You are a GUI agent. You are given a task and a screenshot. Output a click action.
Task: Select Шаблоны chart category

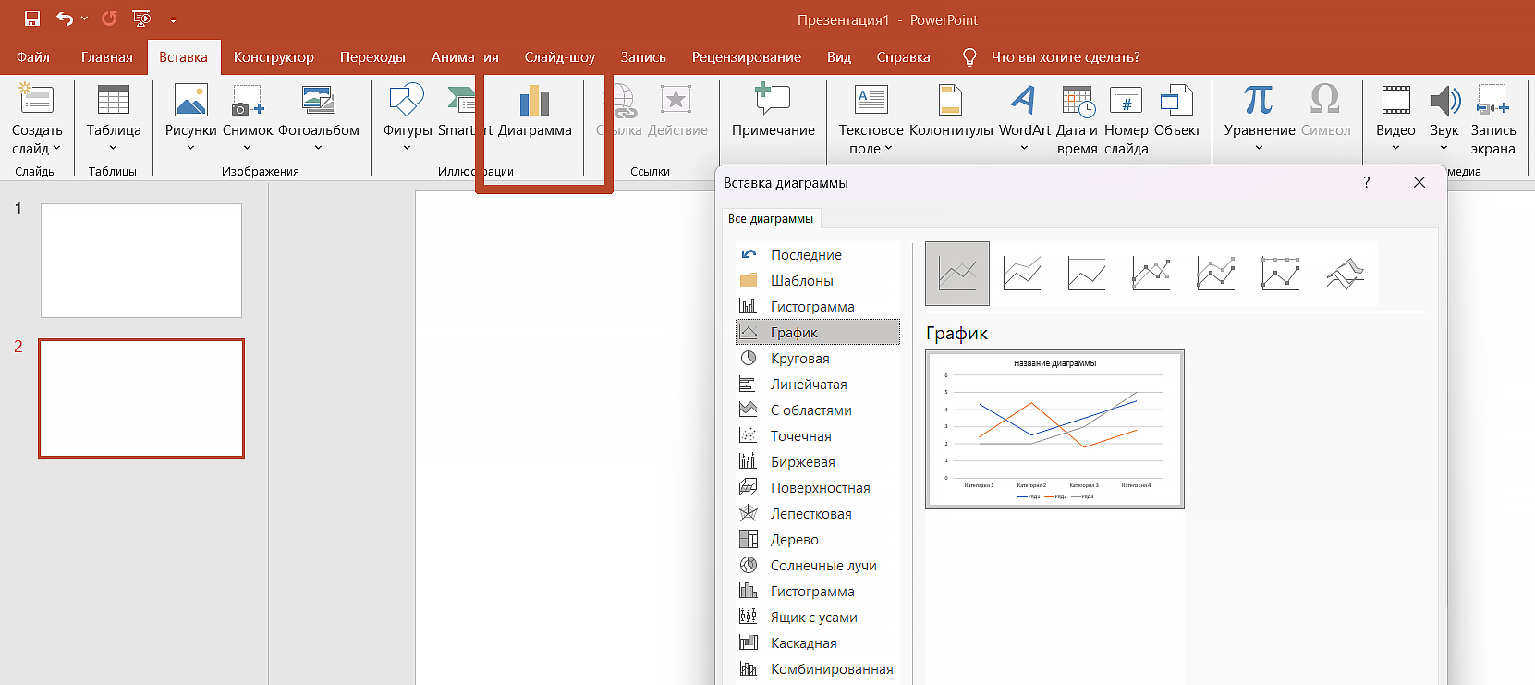coord(818,281)
